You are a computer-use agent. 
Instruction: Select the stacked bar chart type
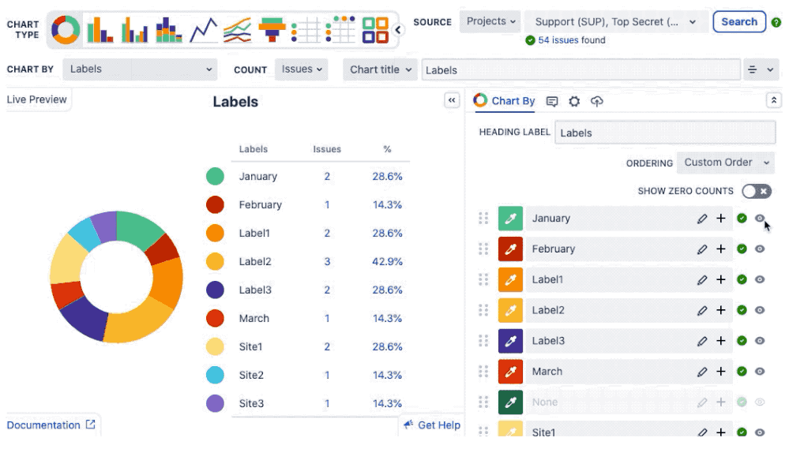168,30
